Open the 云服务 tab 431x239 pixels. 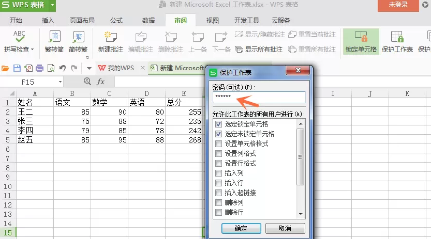tap(281, 21)
